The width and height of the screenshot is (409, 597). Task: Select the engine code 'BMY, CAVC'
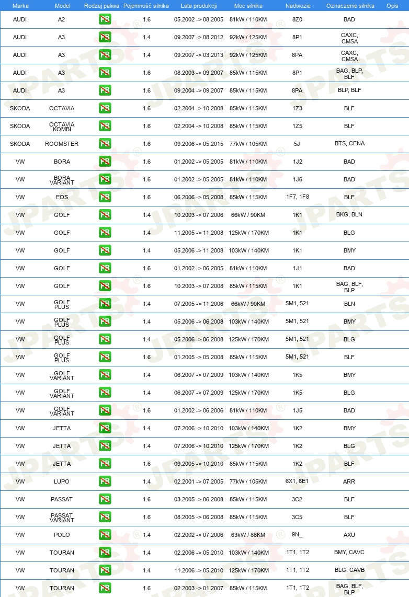tap(349, 552)
